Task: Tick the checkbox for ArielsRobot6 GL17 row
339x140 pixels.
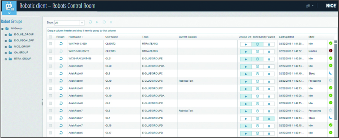Action: click(50, 133)
